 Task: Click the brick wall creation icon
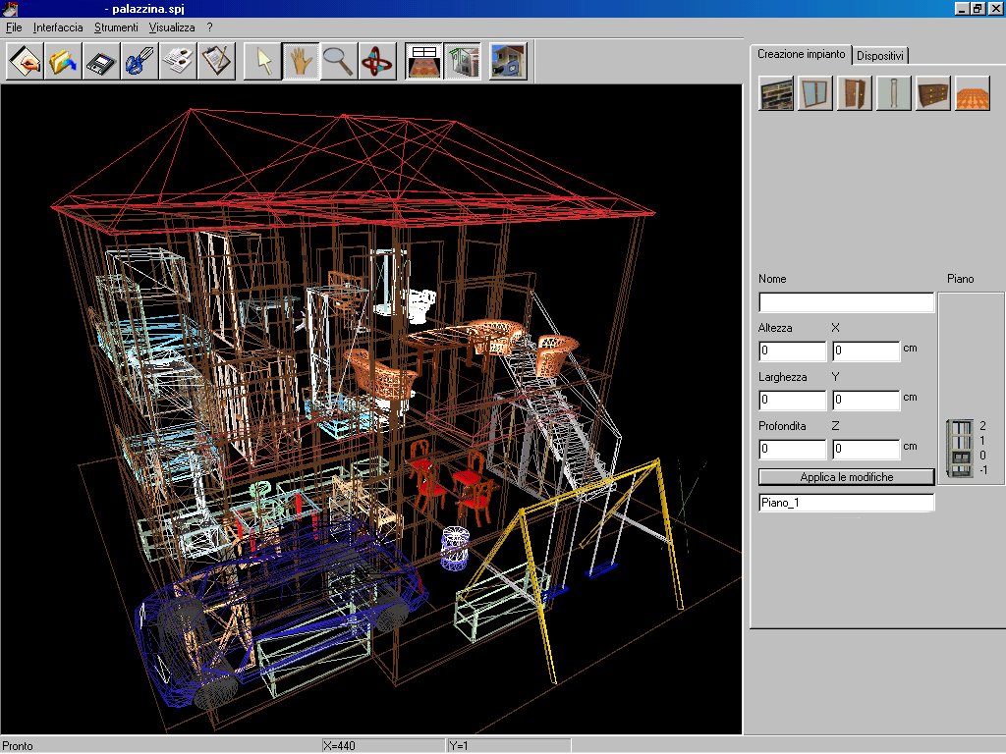[776, 93]
